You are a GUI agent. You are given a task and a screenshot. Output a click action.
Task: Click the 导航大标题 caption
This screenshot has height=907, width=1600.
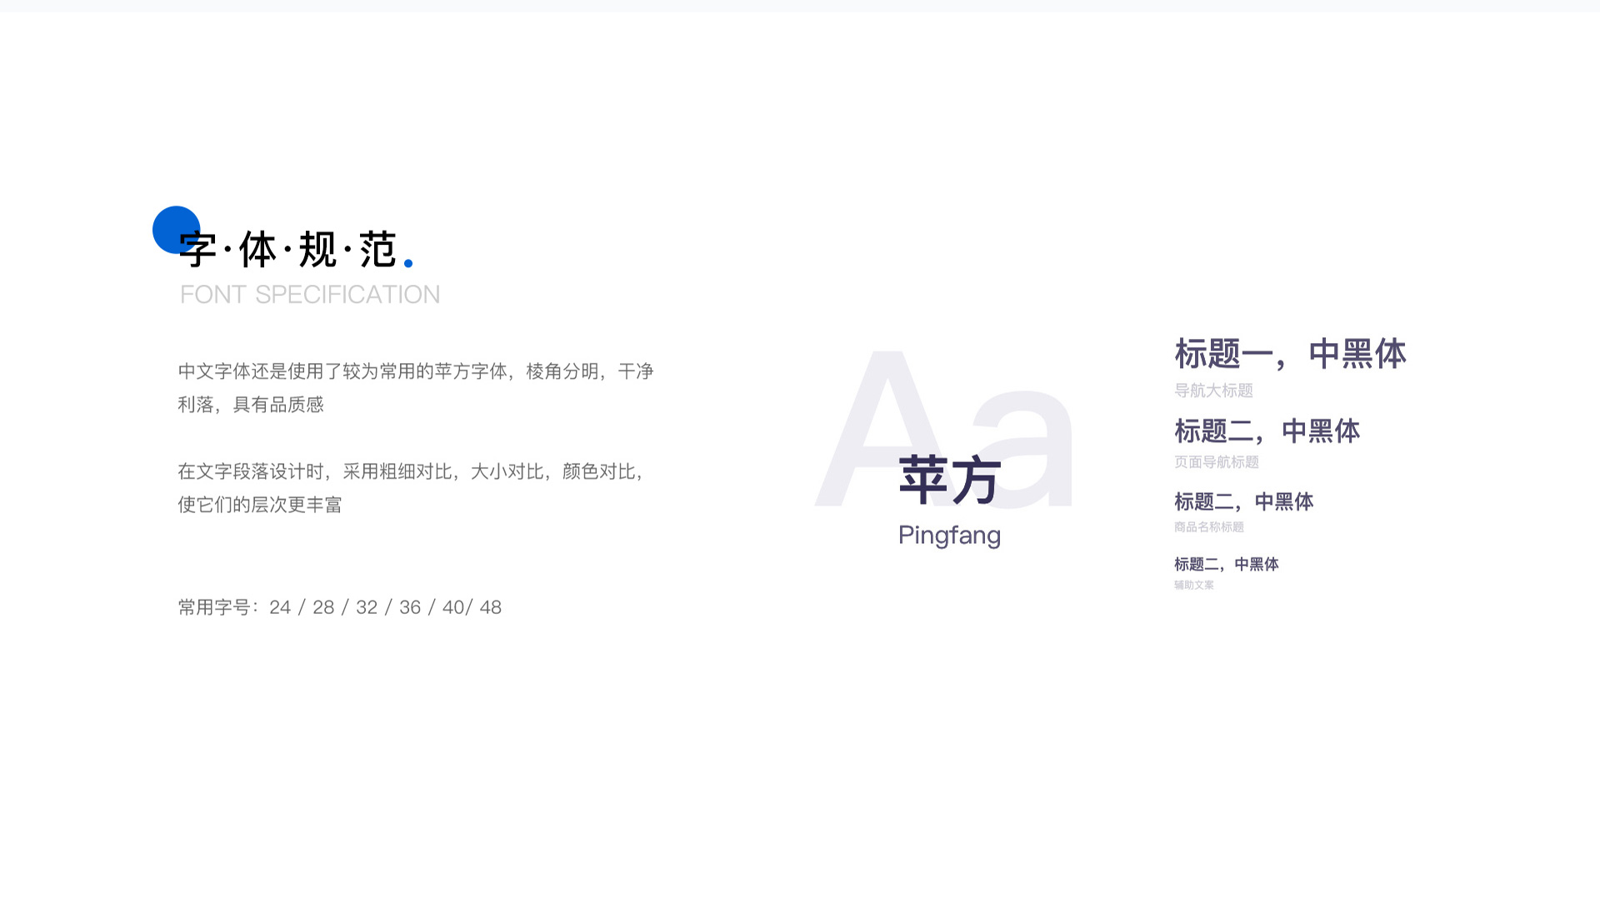pyautogui.click(x=1216, y=391)
